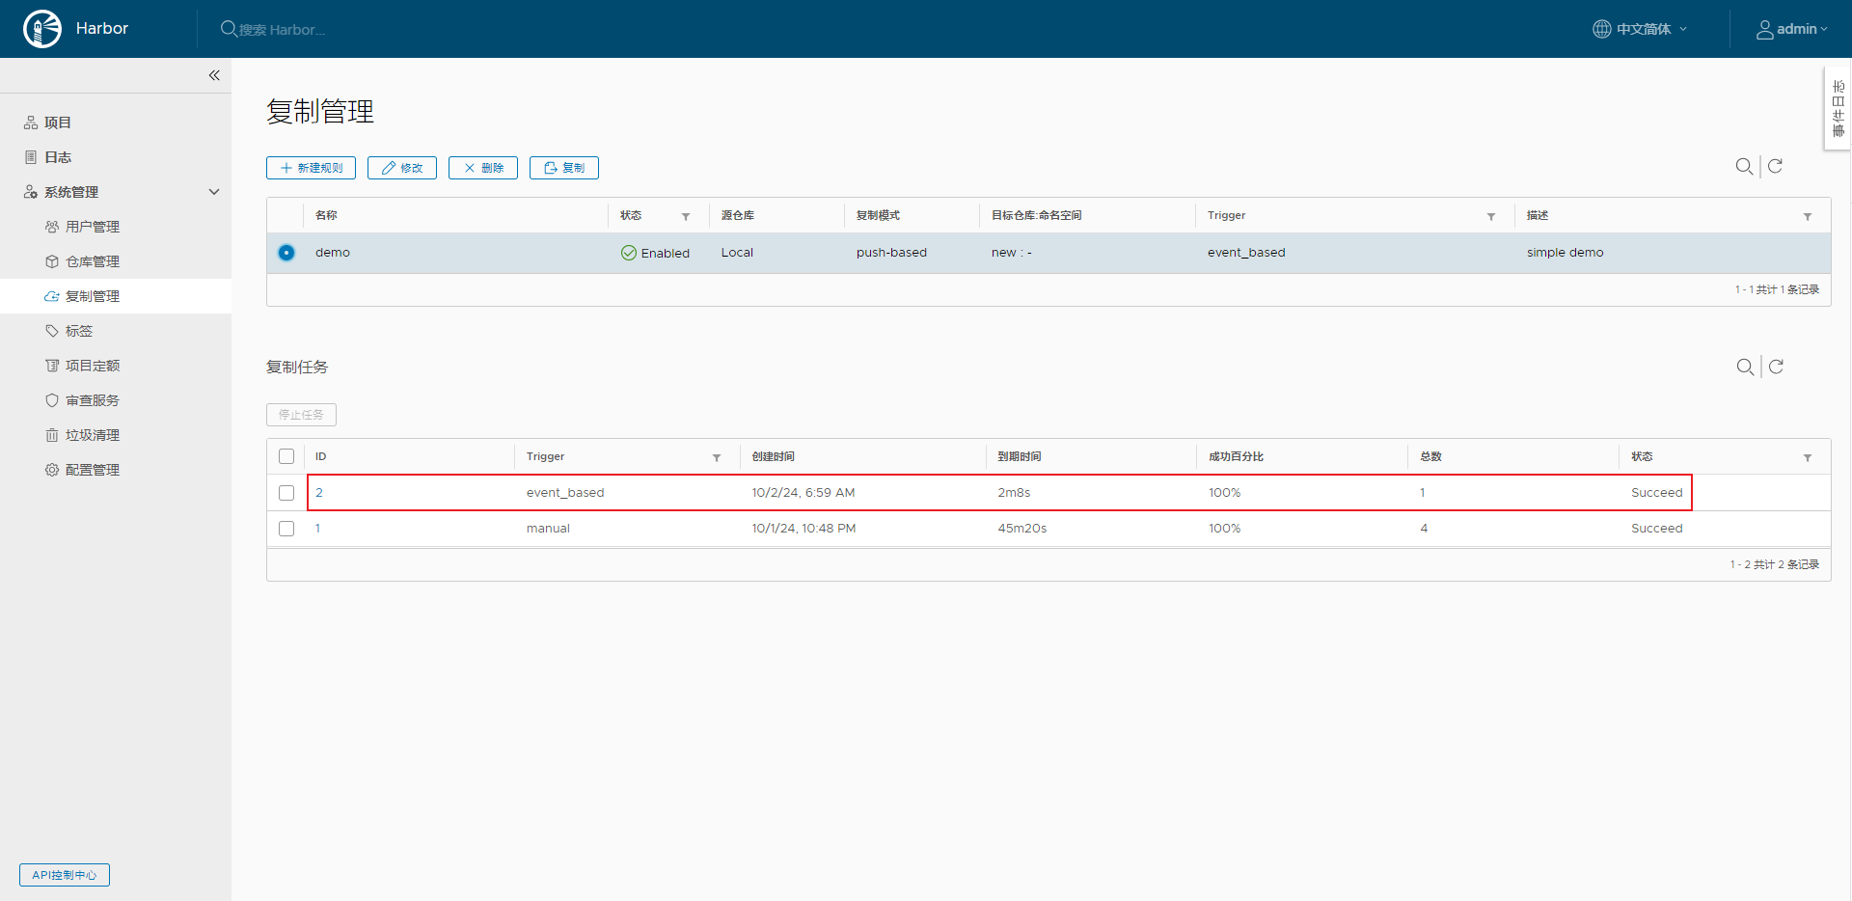Go to 审查服务 page
Viewport: 1852px width, 901px height.
coord(93,400)
